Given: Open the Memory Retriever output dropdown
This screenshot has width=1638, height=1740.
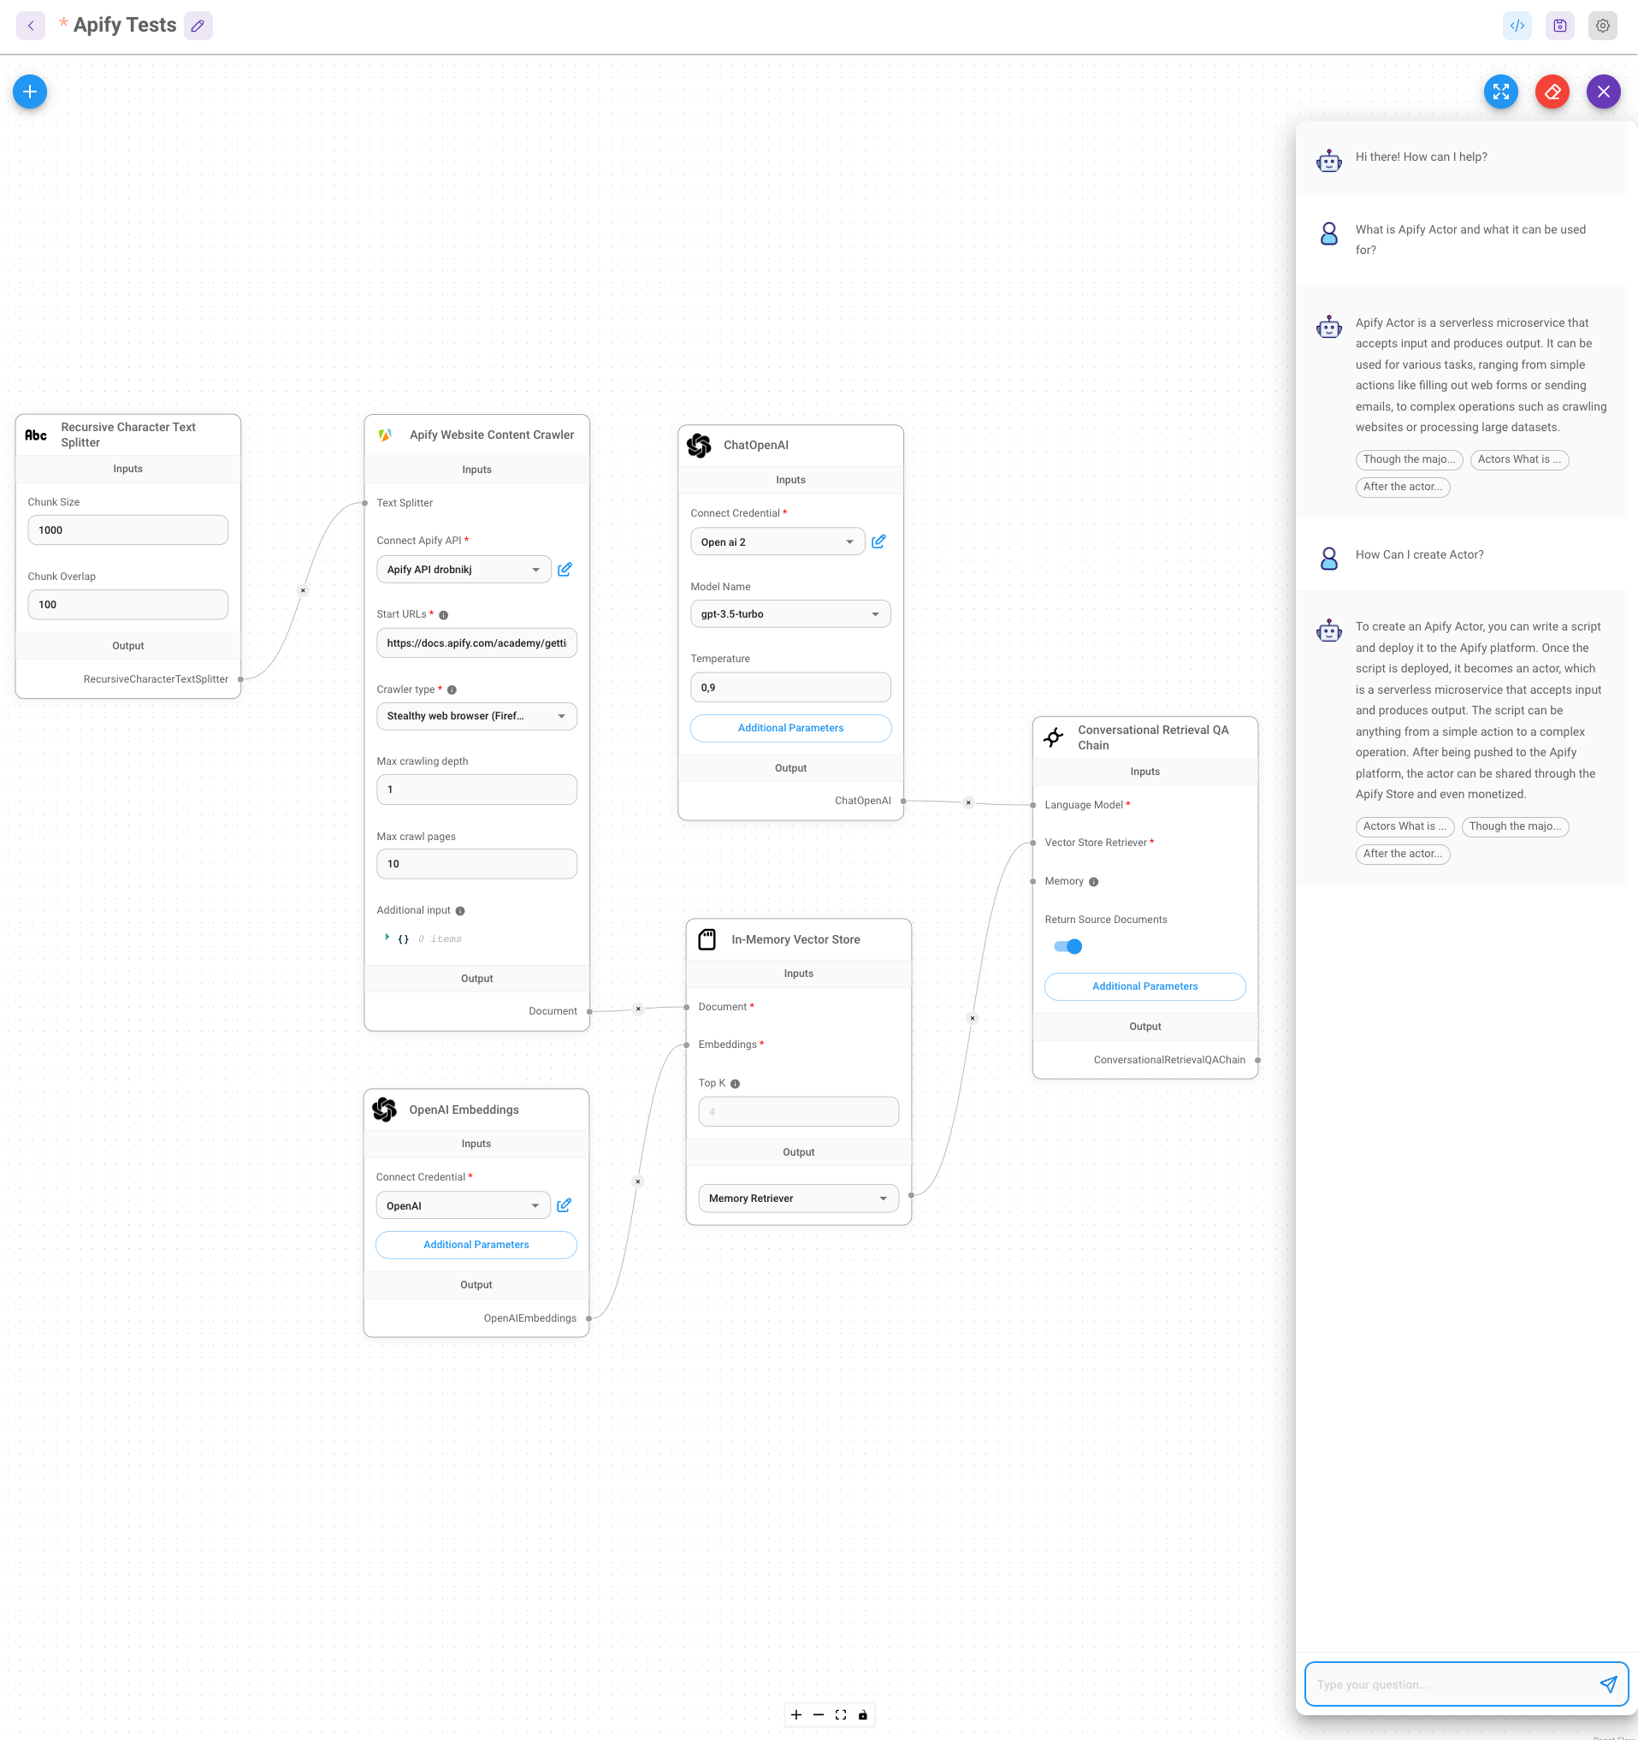Looking at the screenshot, I should [798, 1198].
